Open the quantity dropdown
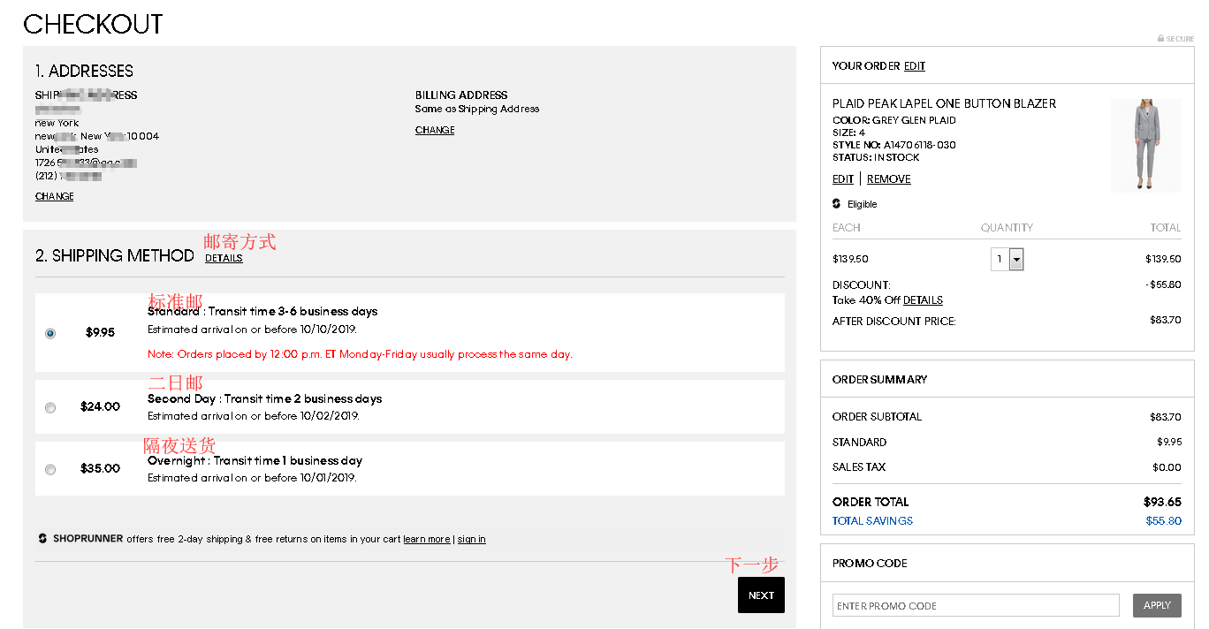Viewport: 1209px width, 629px height. pyautogui.click(x=1015, y=260)
